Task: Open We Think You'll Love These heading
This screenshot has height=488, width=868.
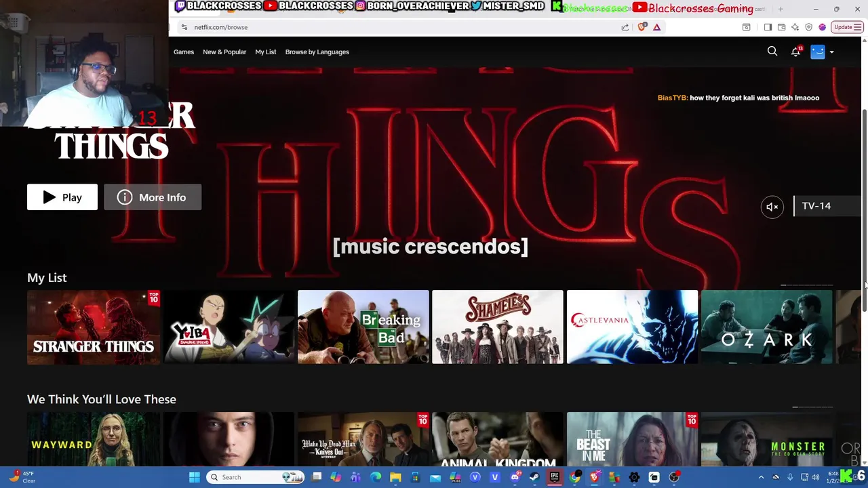Action: [x=102, y=399]
